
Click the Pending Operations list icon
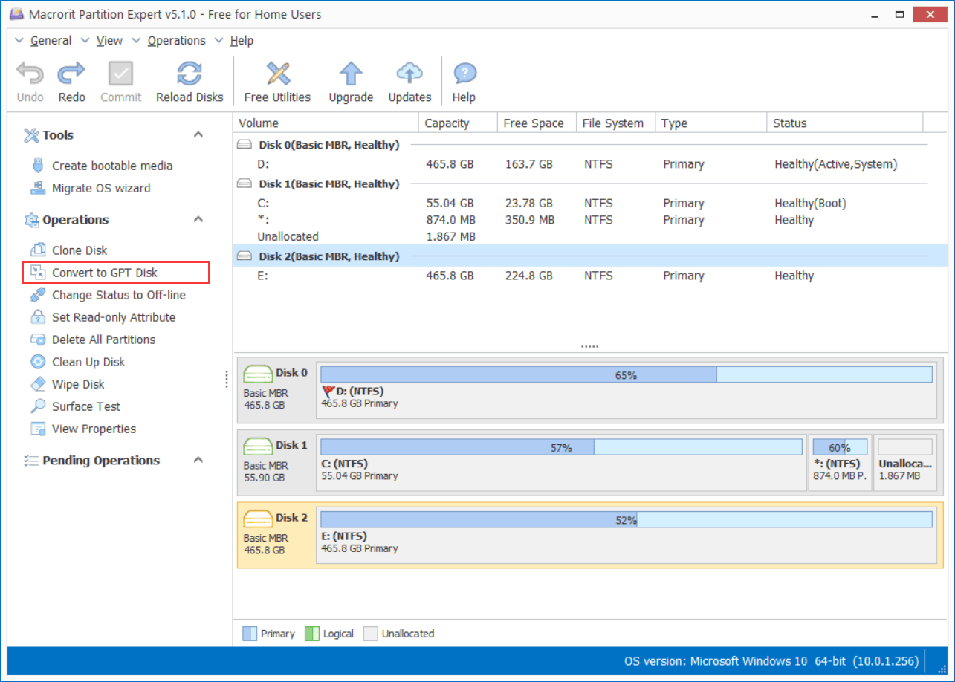click(x=31, y=461)
